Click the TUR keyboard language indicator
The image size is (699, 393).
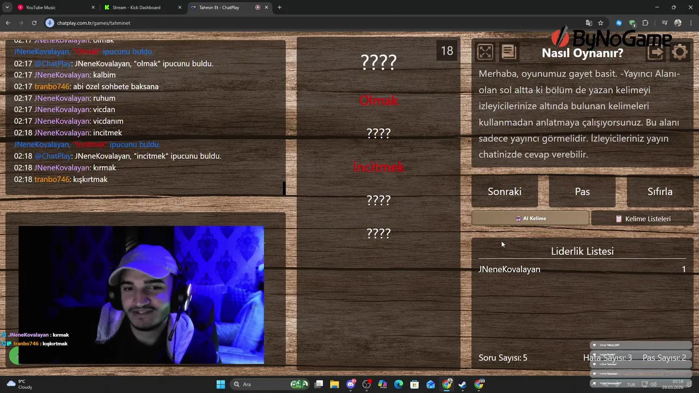coord(631,384)
